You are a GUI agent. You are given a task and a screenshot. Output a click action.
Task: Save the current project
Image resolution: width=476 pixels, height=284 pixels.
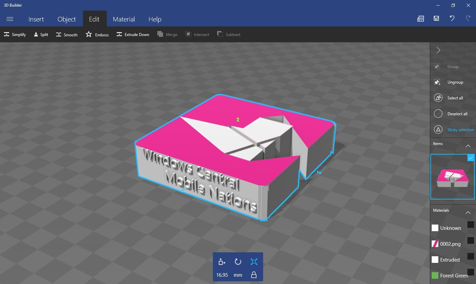436,19
